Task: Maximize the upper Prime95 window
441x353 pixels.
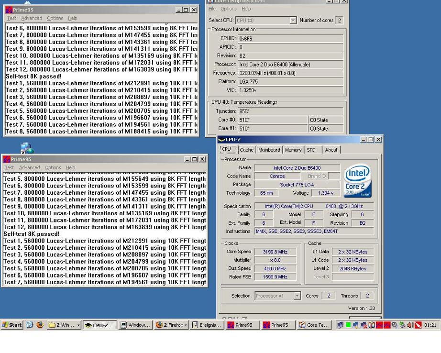Action: 186,10
